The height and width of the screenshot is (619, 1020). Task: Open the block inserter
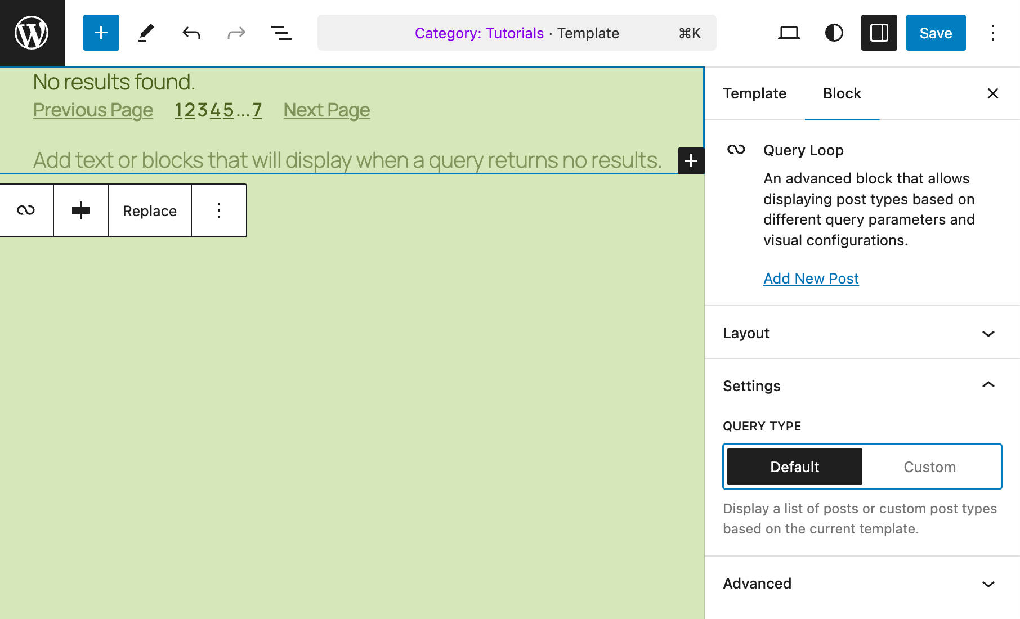pyautogui.click(x=101, y=33)
